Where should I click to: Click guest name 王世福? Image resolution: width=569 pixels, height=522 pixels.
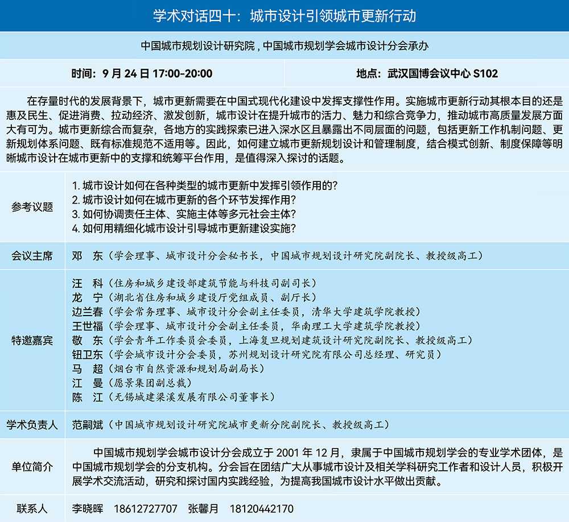pos(88,326)
